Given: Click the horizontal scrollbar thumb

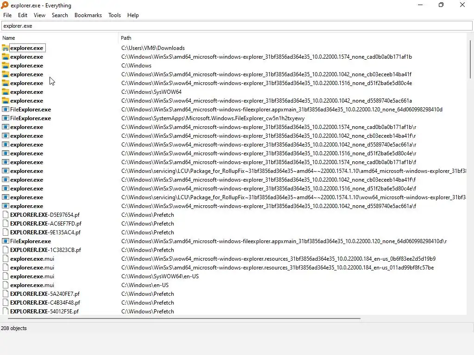Looking at the screenshot, I should click(x=184, y=318).
